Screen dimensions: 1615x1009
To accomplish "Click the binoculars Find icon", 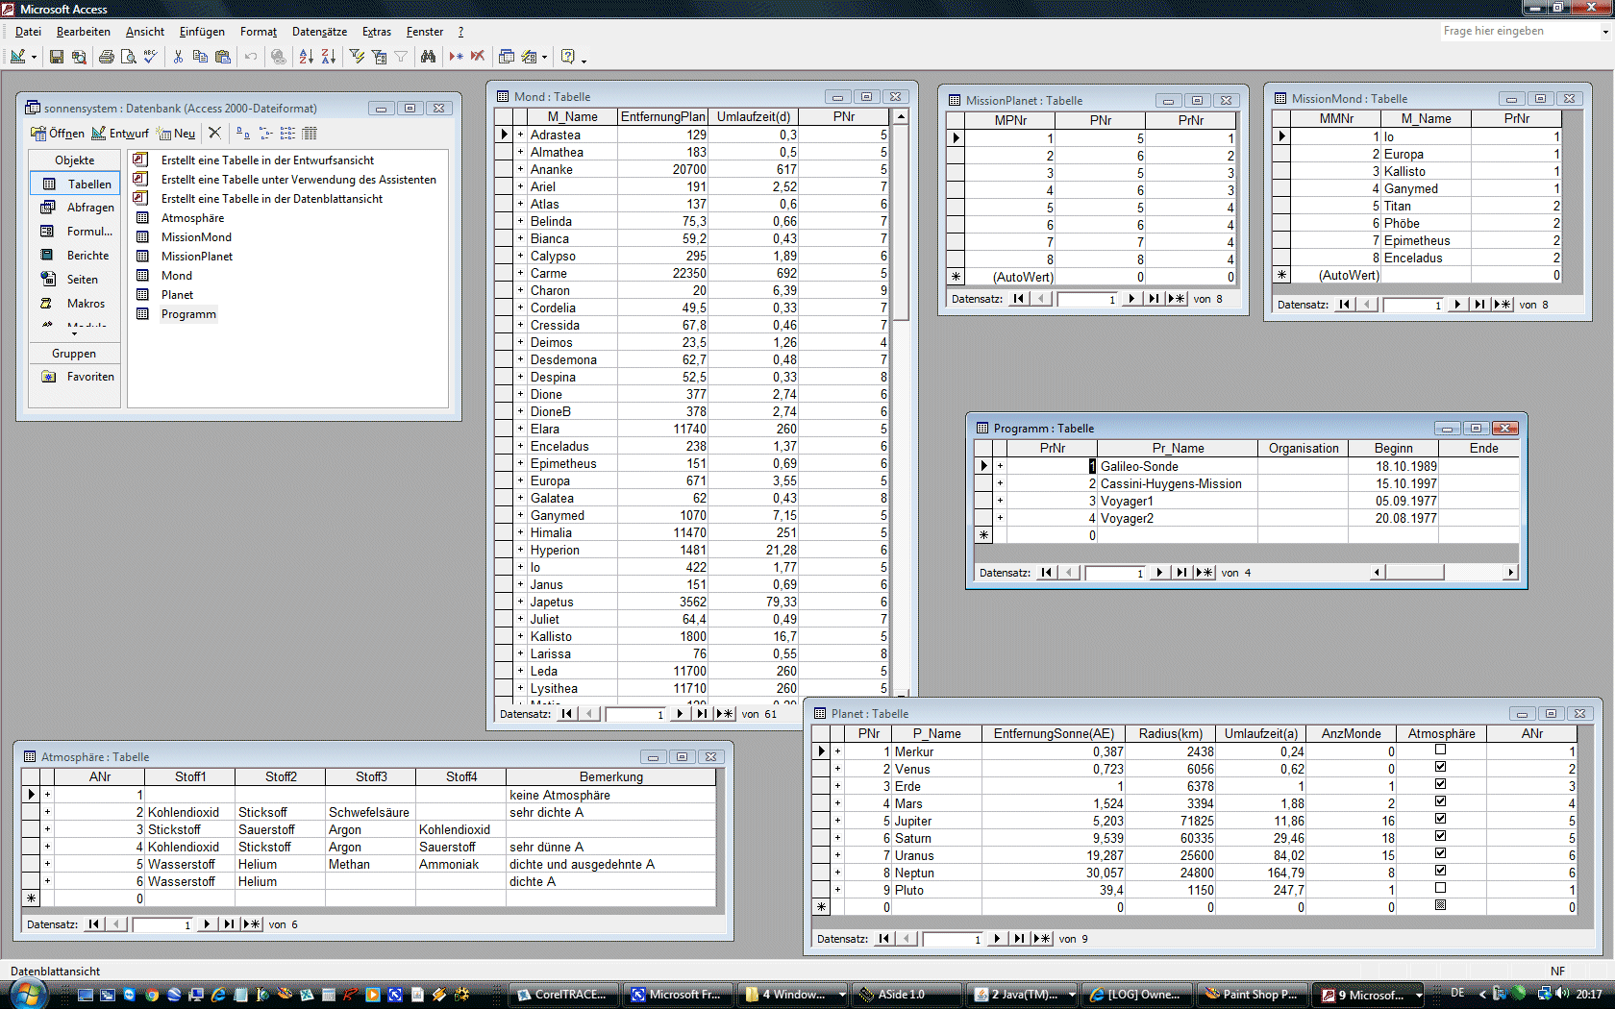I will (x=428, y=57).
